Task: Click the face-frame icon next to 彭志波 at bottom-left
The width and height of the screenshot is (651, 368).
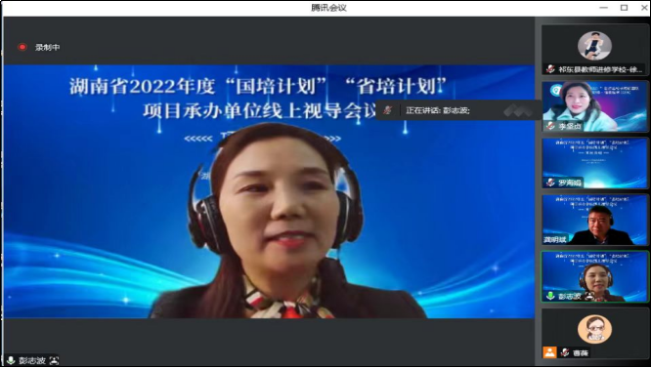Action: (54, 360)
